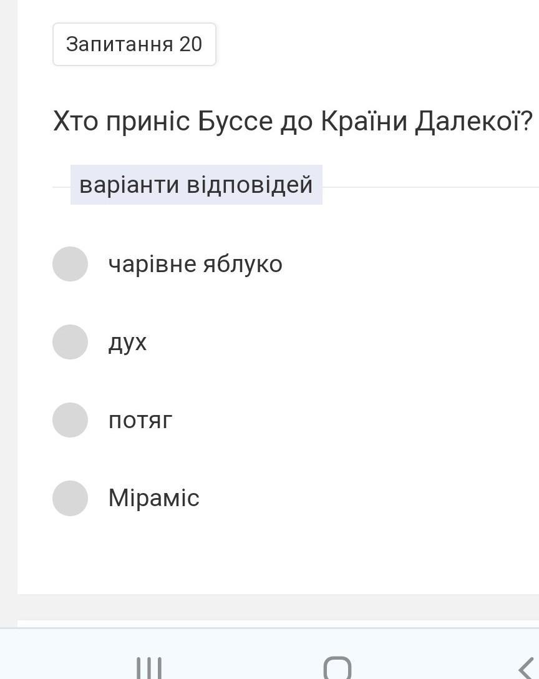Select the radio button for 'чарівне яблуко'
The width and height of the screenshot is (539, 679).
[x=70, y=264]
